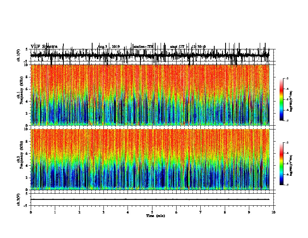
Task: Click the ch.2 "Frequency (kHz)" axis label
Action: point(22,155)
